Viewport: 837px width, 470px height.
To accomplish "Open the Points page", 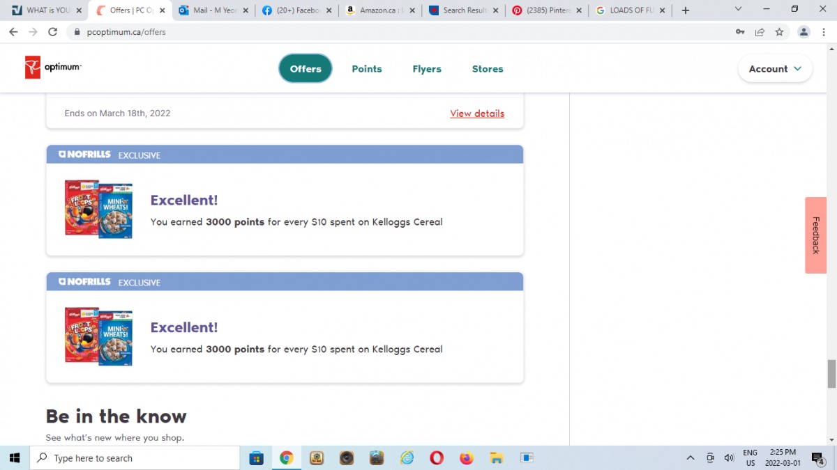I will pos(367,69).
